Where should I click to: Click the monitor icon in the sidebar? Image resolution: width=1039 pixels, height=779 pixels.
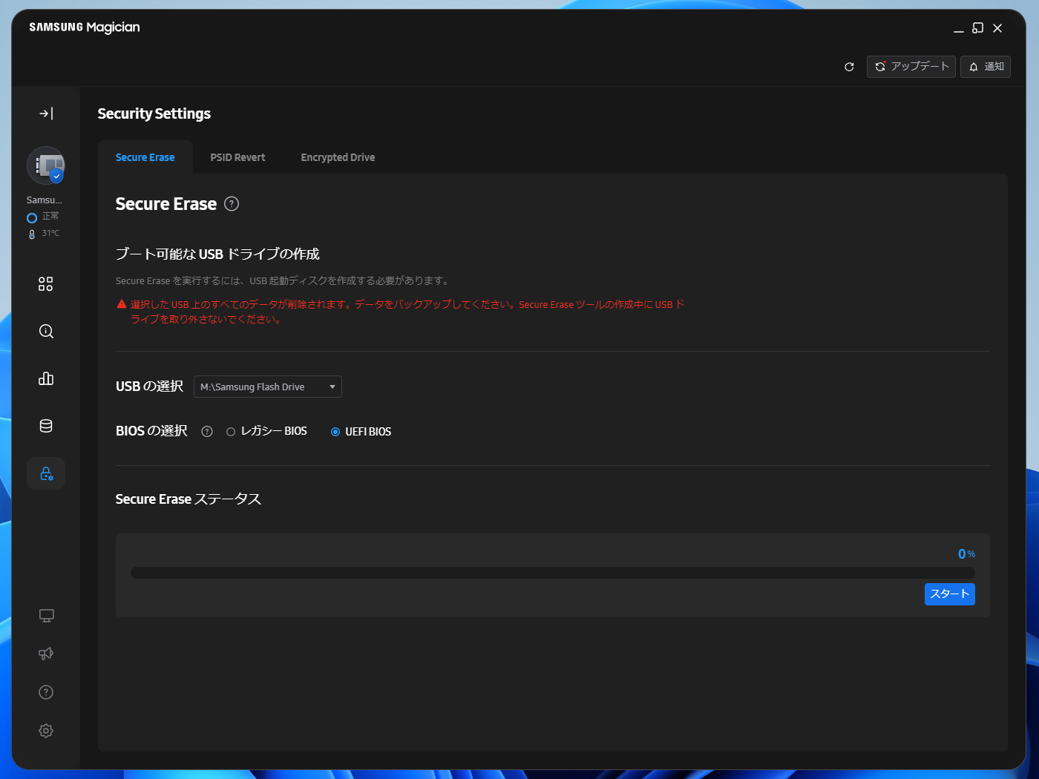coord(46,616)
